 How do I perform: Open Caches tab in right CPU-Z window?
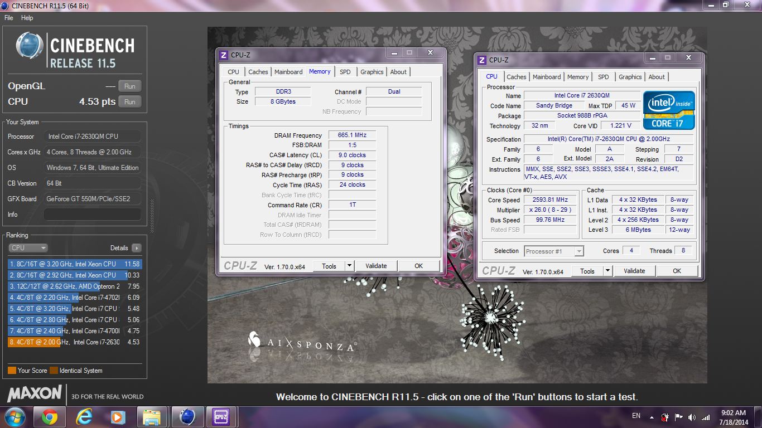click(516, 77)
